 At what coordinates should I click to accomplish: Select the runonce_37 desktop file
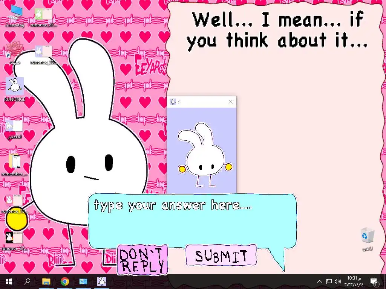click(x=14, y=241)
